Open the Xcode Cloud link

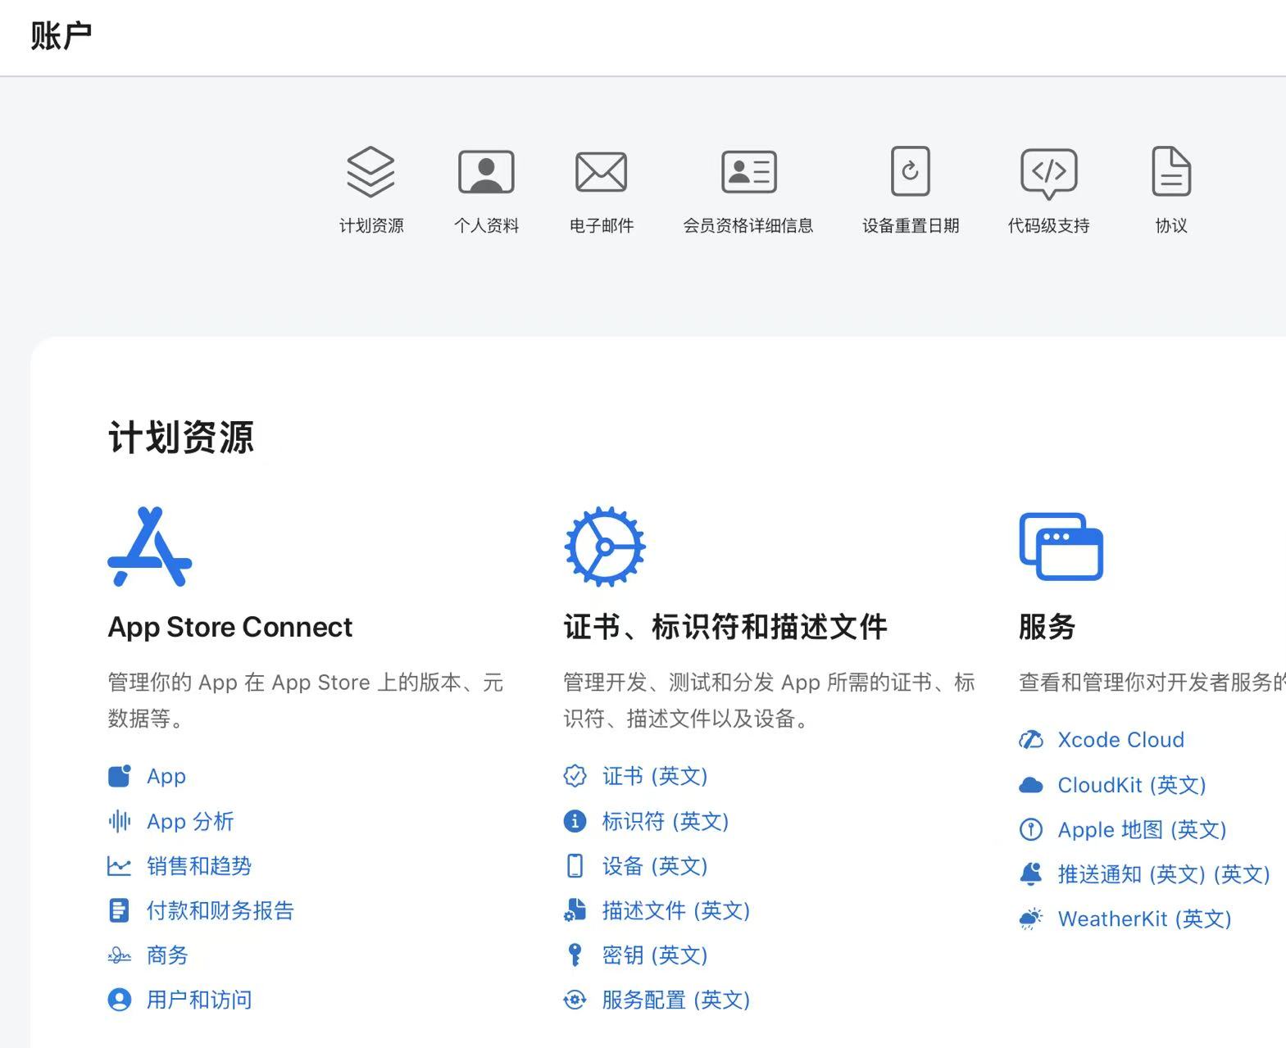[1120, 740]
